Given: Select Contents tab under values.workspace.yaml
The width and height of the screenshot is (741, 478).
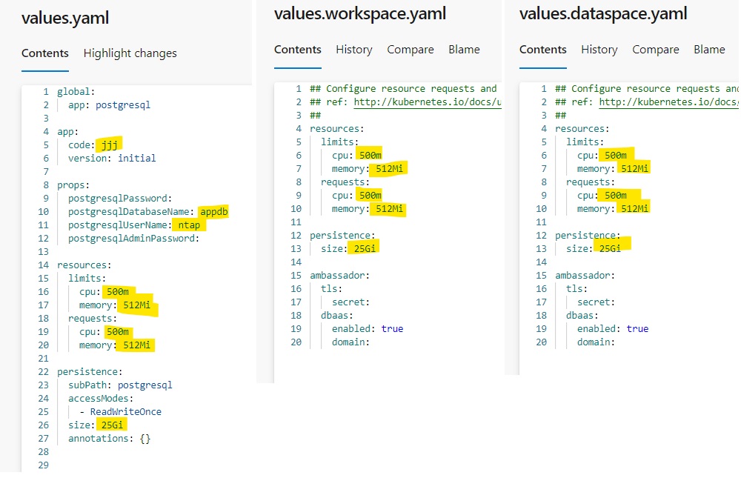Looking at the screenshot, I should 298,50.
